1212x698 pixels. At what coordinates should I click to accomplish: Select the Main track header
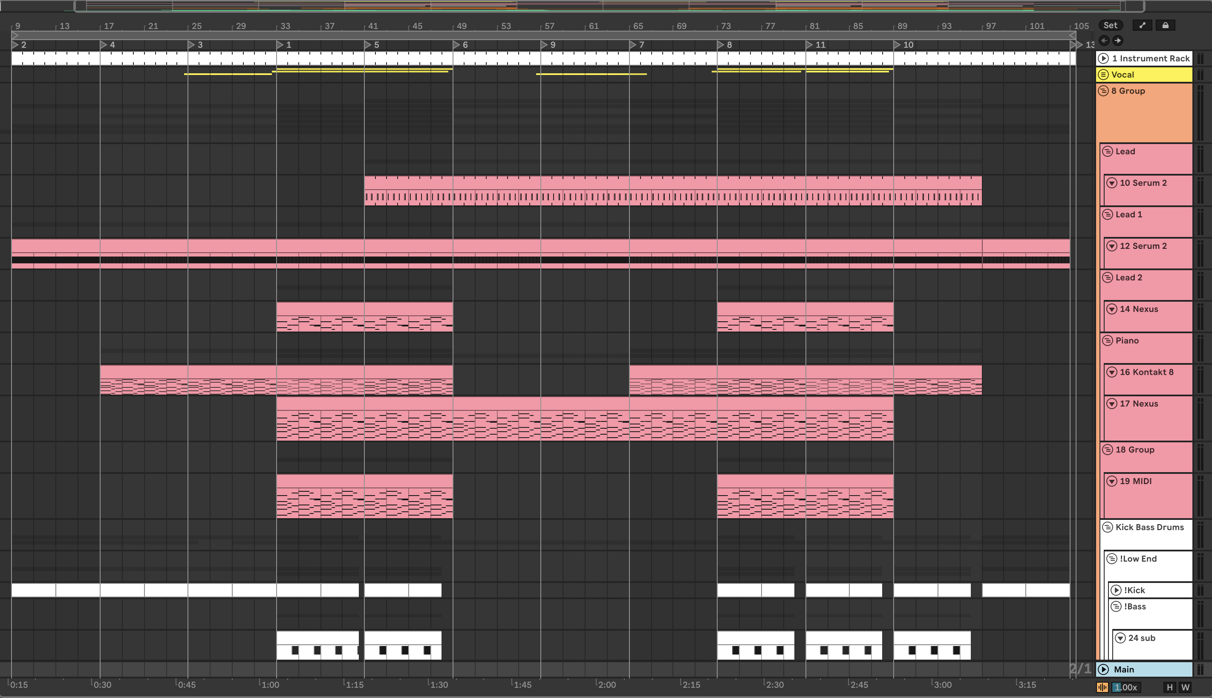1144,670
